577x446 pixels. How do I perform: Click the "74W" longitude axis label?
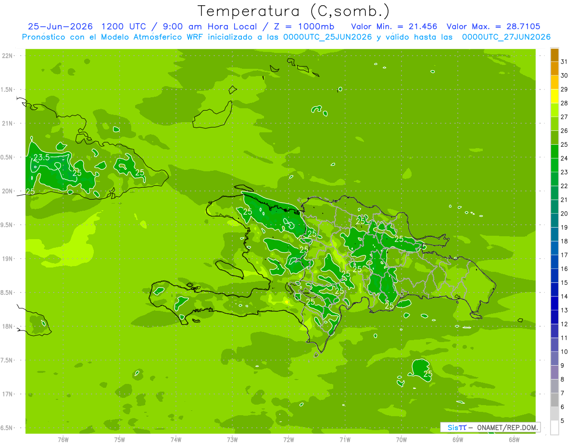click(x=176, y=440)
